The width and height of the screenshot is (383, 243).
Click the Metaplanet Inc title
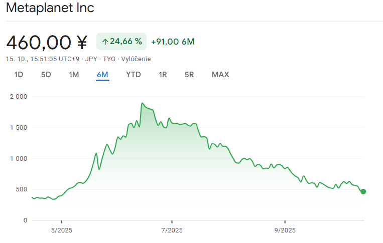tap(50, 8)
